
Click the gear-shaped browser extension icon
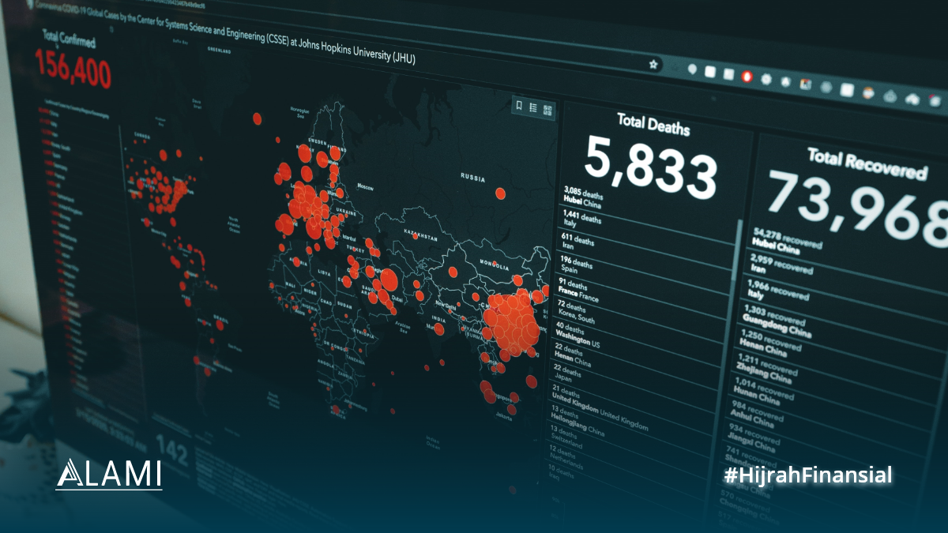[x=766, y=79]
